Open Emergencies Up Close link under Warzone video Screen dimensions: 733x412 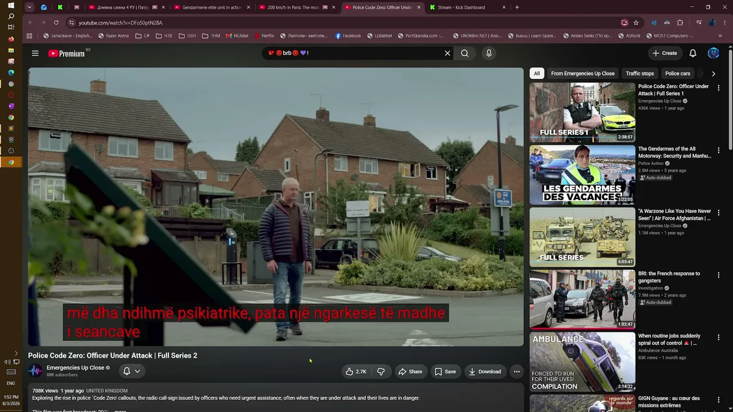(x=660, y=225)
